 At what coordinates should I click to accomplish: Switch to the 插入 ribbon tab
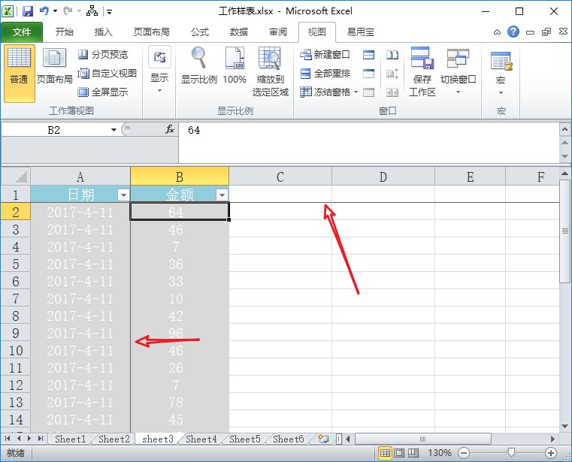(103, 32)
